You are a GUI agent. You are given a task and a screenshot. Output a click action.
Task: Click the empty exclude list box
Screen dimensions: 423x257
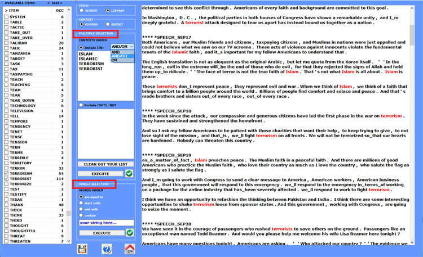click(x=106, y=134)
